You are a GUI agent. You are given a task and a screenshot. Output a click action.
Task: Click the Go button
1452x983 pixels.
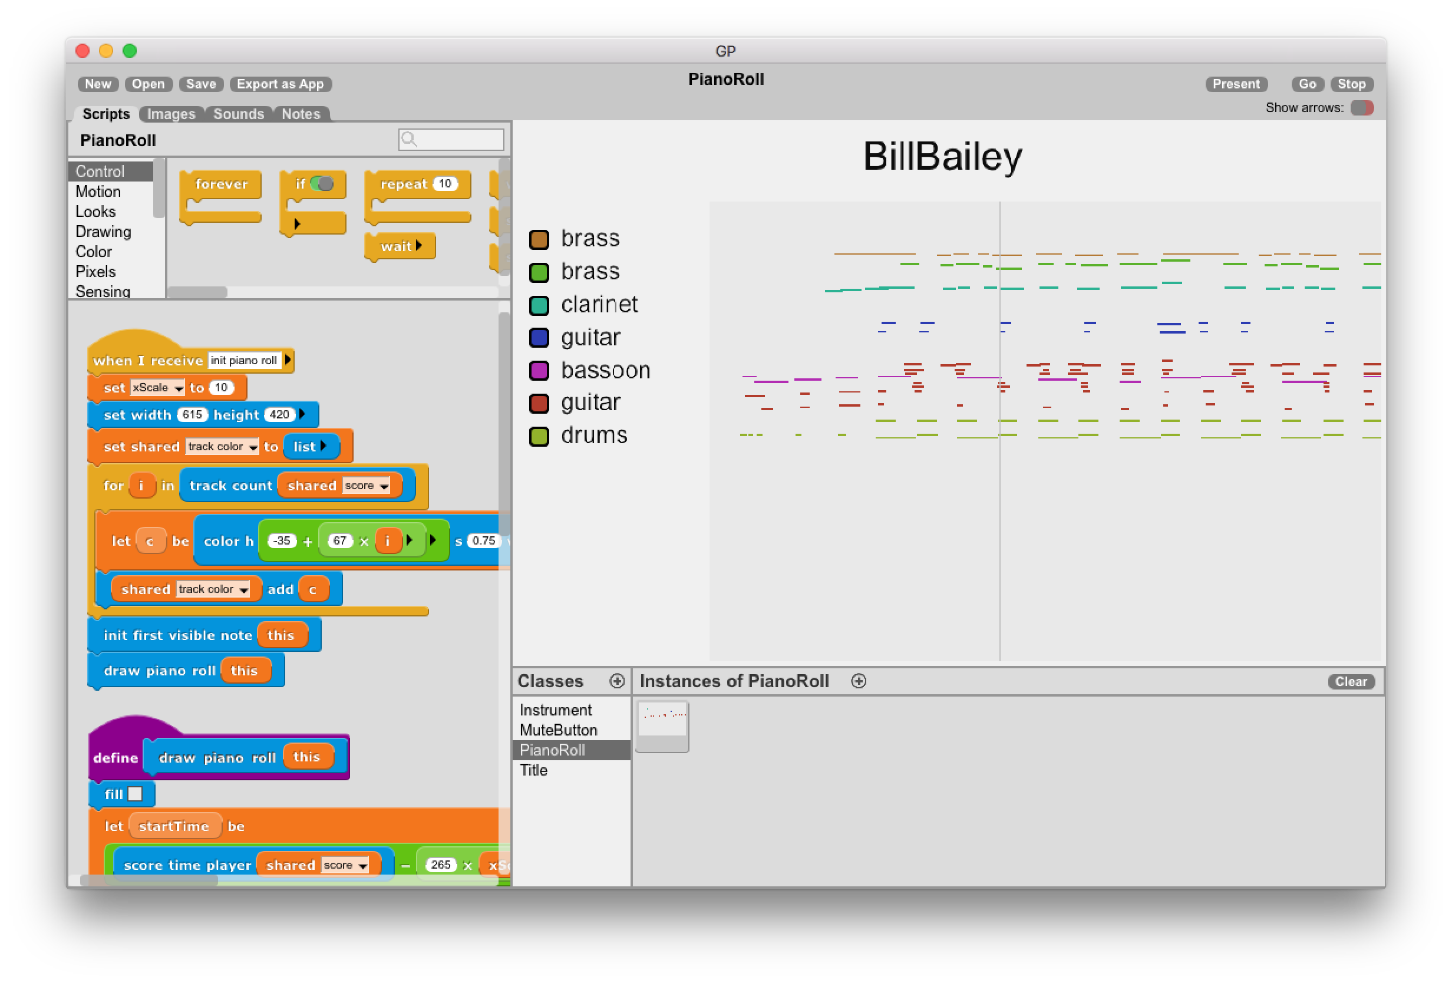click(1307, 84)
